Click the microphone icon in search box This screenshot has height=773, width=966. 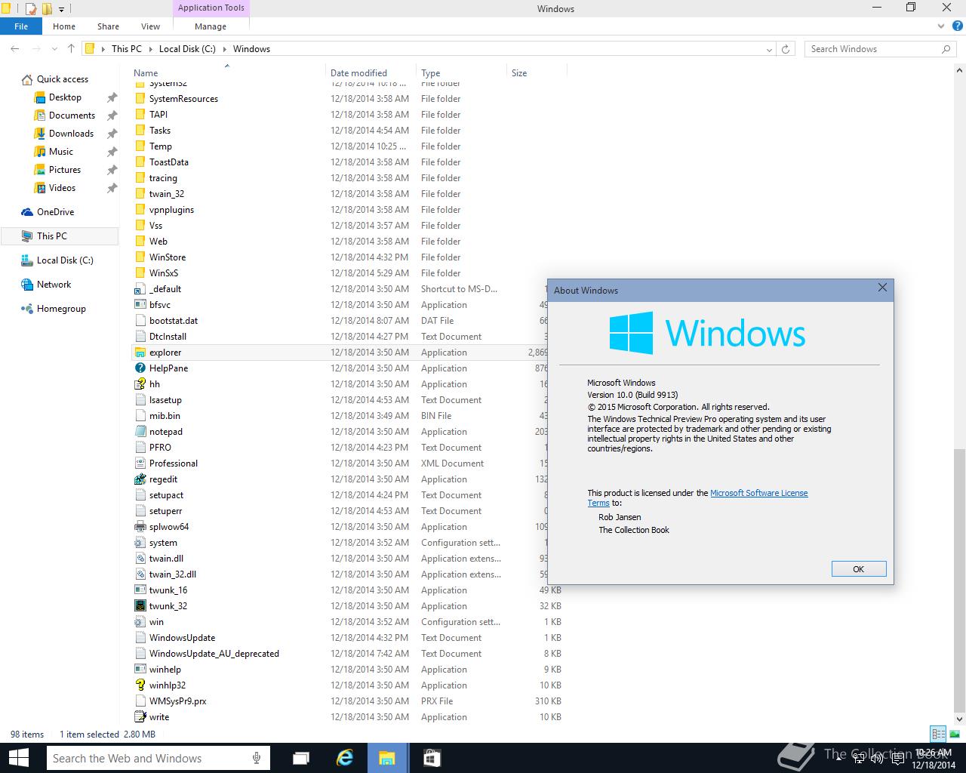(x=257, y=758)
